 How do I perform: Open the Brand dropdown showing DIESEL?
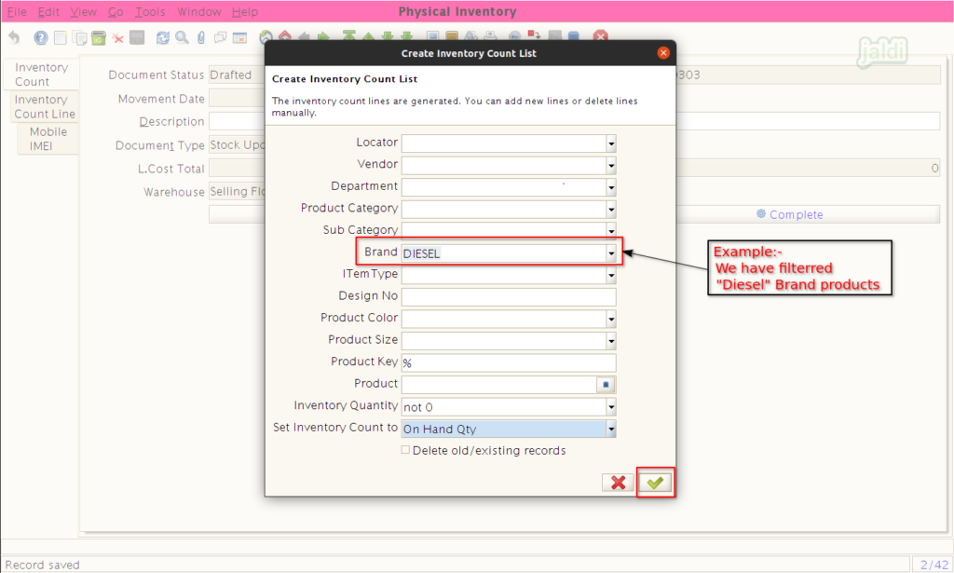tap(611, 253)
